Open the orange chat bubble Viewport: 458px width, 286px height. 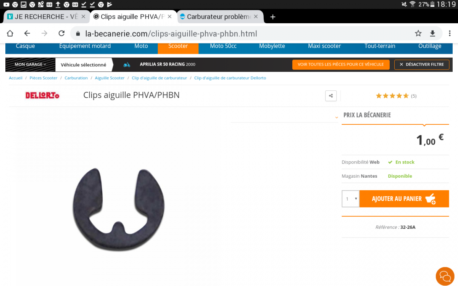(445, 276)
